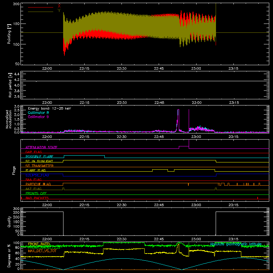
Task: Click the ATTENUATOR_STATE flag label
Action: (x=41, y=147)
